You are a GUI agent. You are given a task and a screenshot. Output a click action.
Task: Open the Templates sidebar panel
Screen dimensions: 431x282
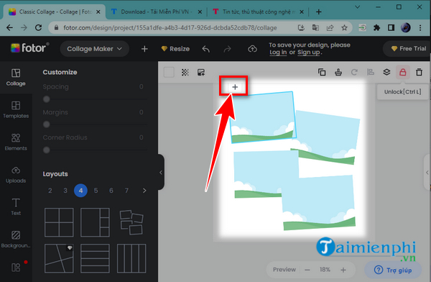16,109
